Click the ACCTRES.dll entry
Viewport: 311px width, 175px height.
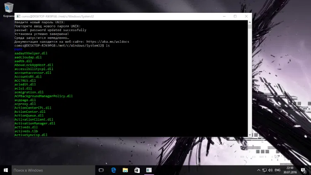25,80
